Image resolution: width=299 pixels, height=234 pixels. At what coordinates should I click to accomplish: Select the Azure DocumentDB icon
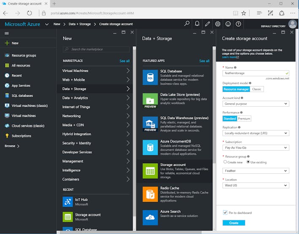pos(150,148)
